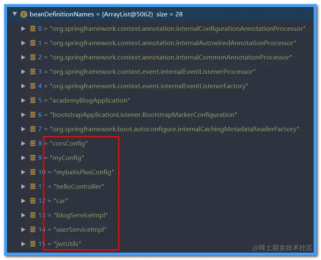
Task: Expand element 14 userServiceImpl arrow
Action: [x=23, y=230]
